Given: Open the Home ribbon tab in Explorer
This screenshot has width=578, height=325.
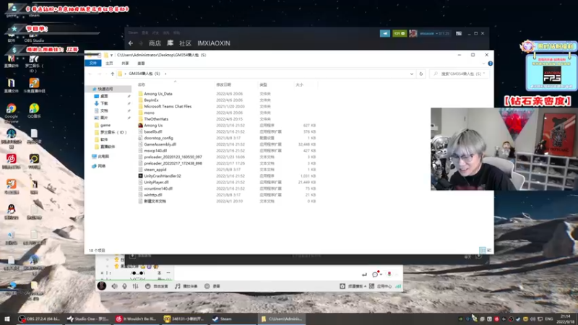Looking at the screenshot, I should [109, 64].
